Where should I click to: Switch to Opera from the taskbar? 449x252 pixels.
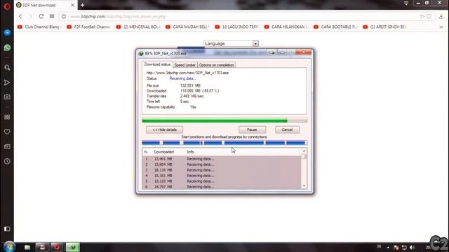point(57,247)
